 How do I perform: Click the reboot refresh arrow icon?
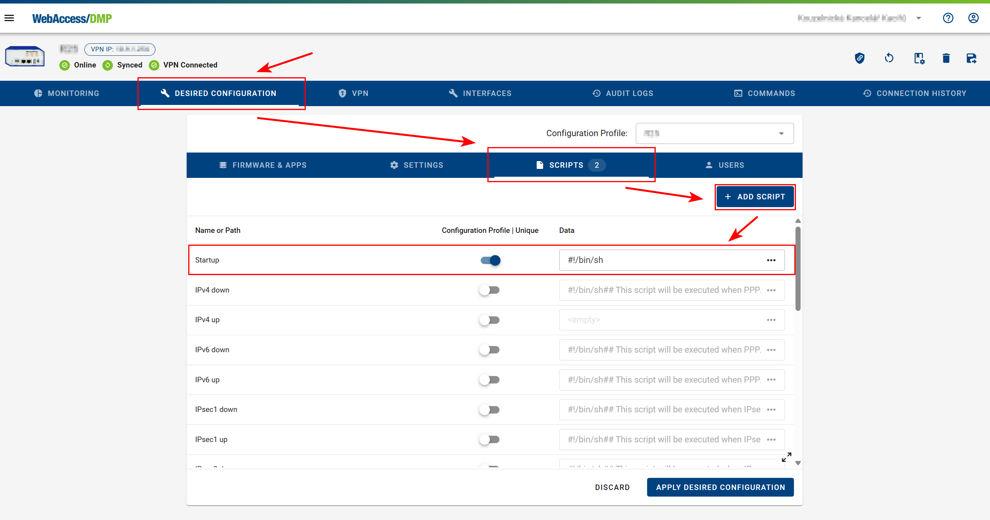[889, 59]
